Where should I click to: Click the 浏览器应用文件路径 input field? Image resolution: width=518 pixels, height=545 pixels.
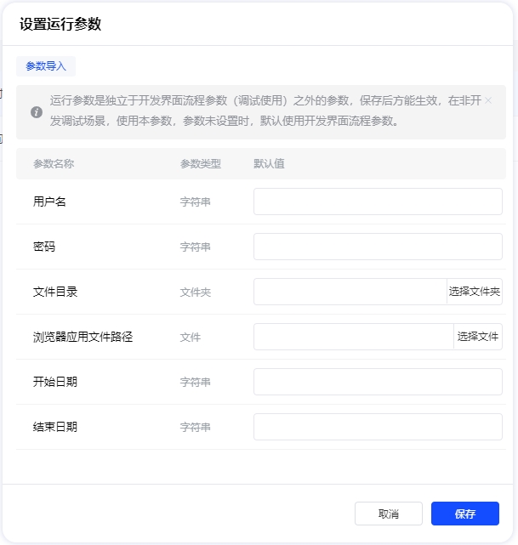click(x=353, y=337)
